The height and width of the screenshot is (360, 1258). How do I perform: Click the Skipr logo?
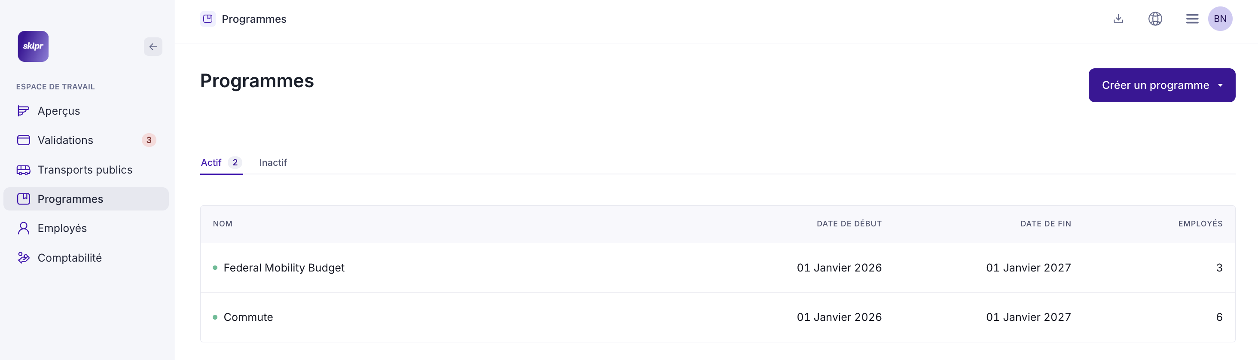[x=33, y=46]
